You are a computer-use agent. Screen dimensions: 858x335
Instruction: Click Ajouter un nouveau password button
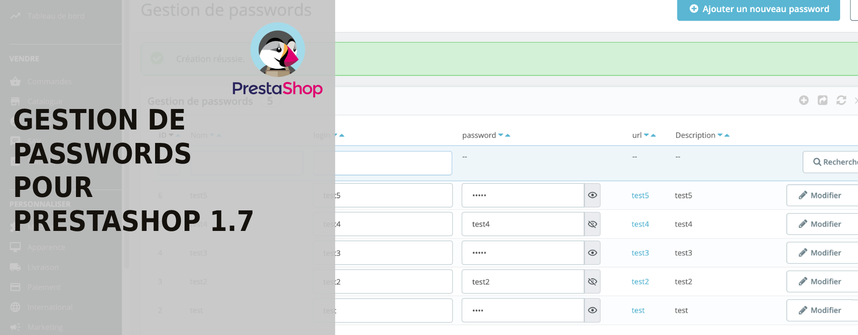(x=758, y=9)
